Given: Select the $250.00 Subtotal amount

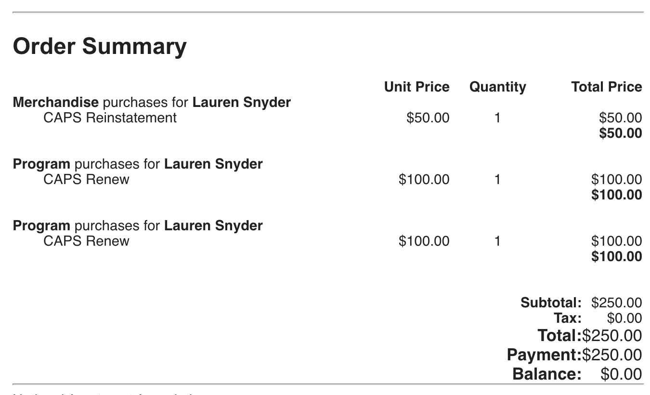Looking at the screenshot, I should click(616, 303).
